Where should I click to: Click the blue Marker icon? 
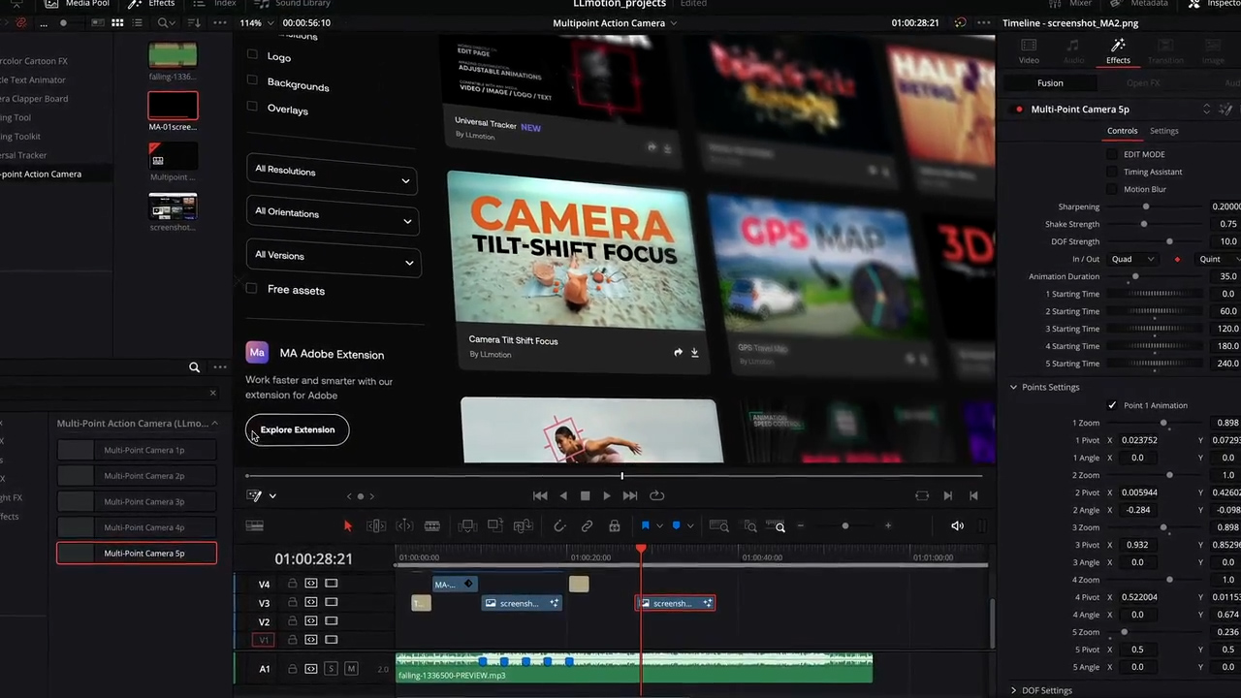[676, 525]
